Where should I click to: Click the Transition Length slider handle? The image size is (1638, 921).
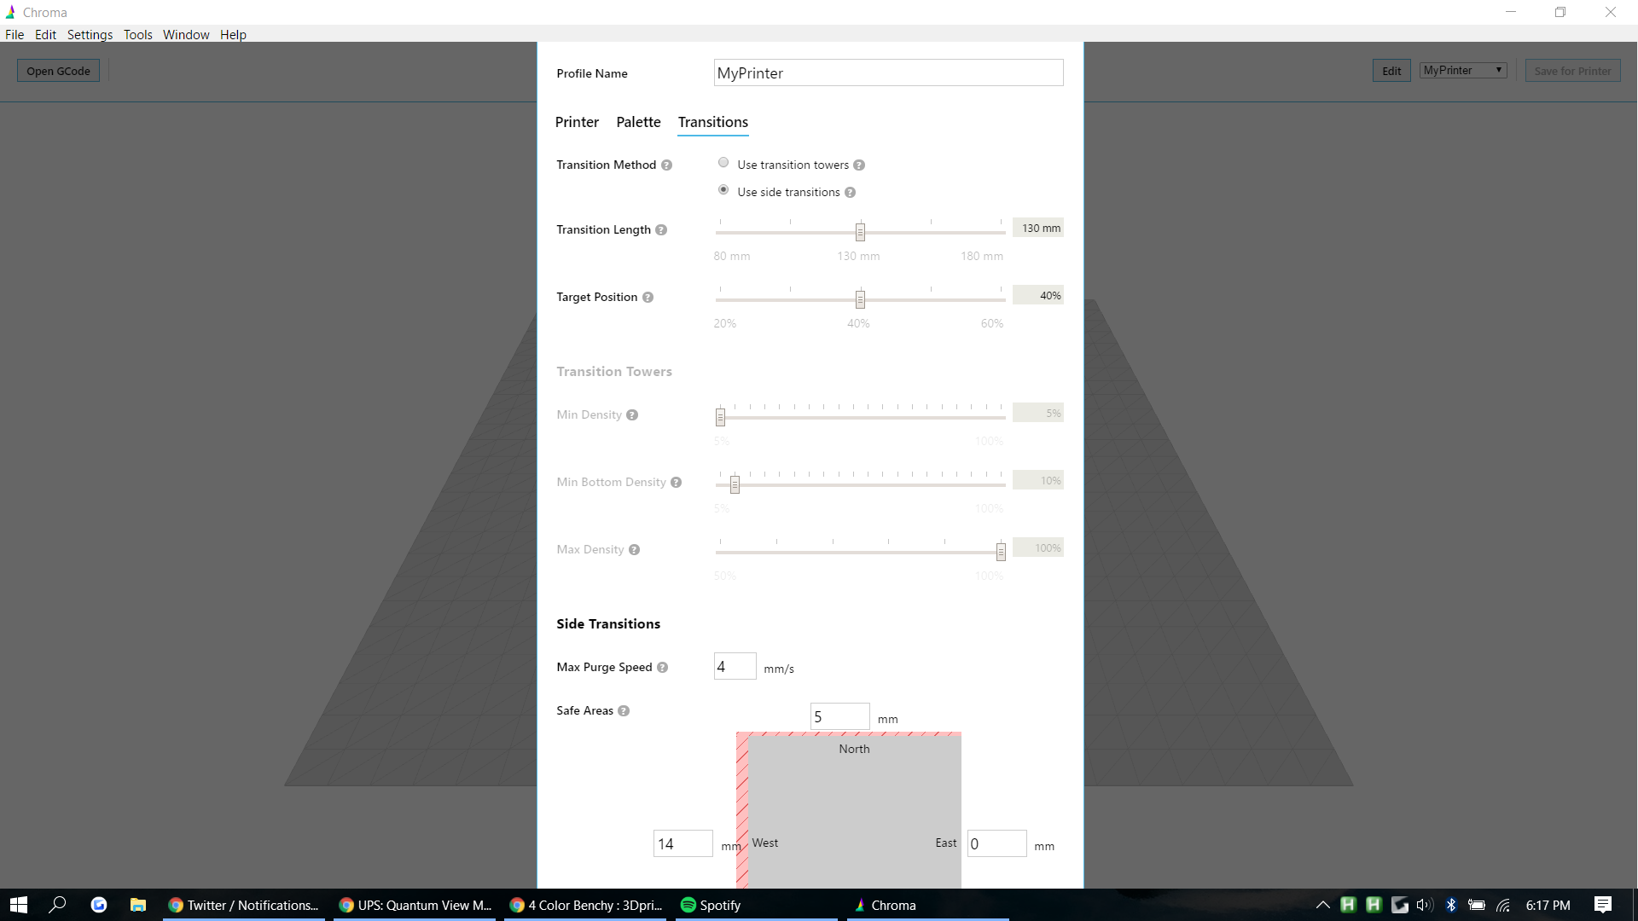(860, 232)
